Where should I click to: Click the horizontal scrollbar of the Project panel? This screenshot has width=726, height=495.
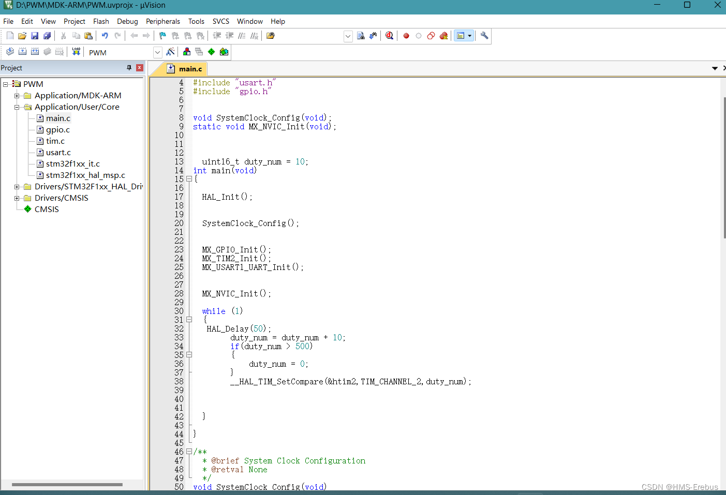(x=67, y=485)
